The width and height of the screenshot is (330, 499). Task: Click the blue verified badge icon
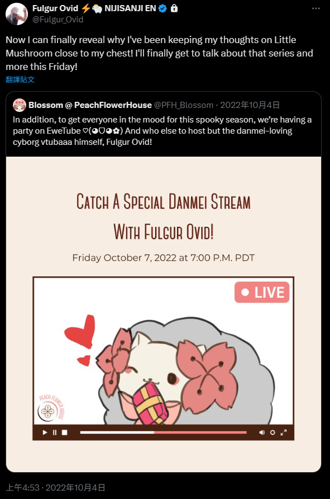coord(162,8)
